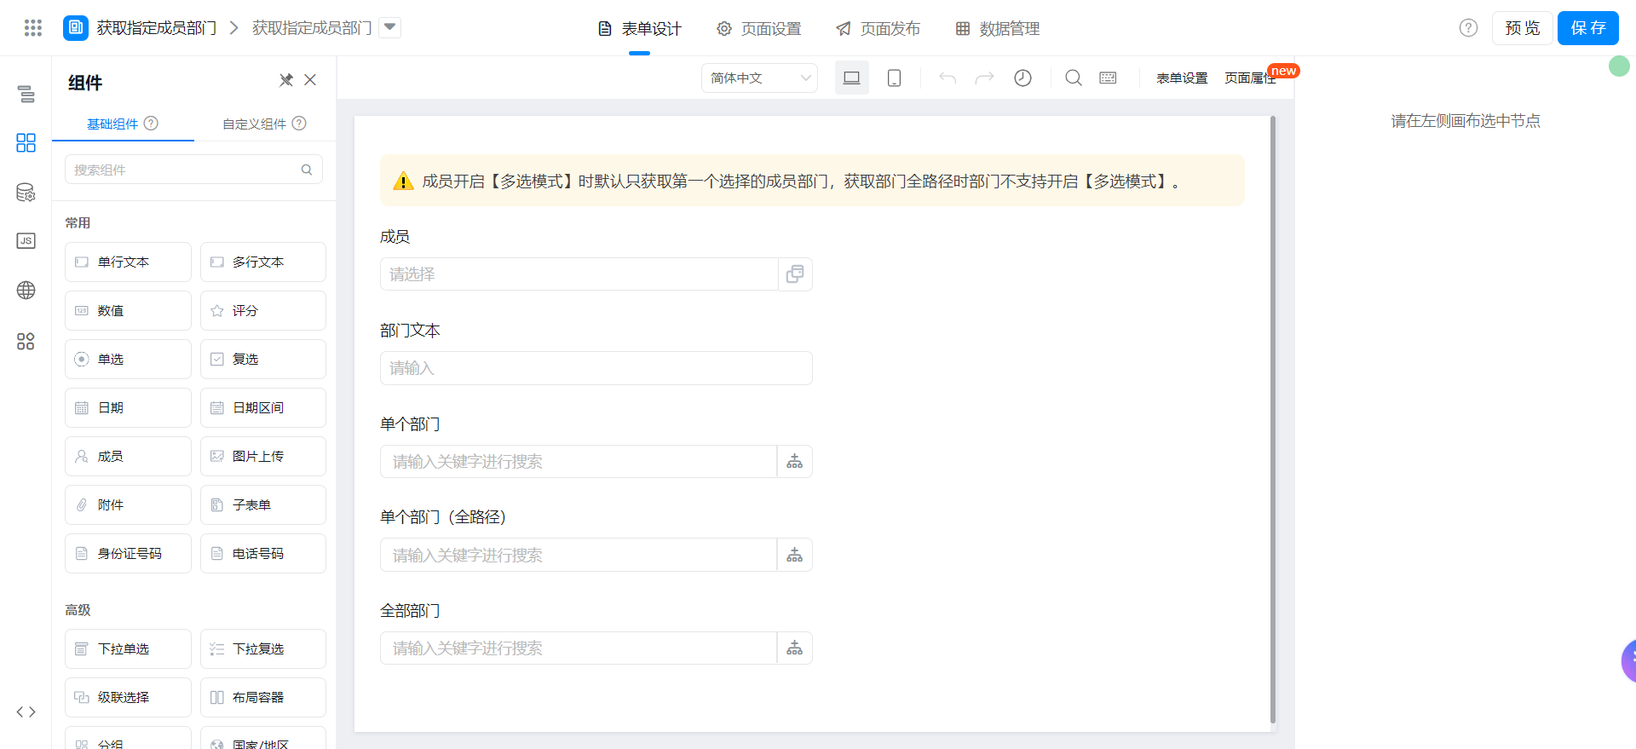Click the undo arrow icon
This screenshot has height=749, width=1636.
coord(948,78)
